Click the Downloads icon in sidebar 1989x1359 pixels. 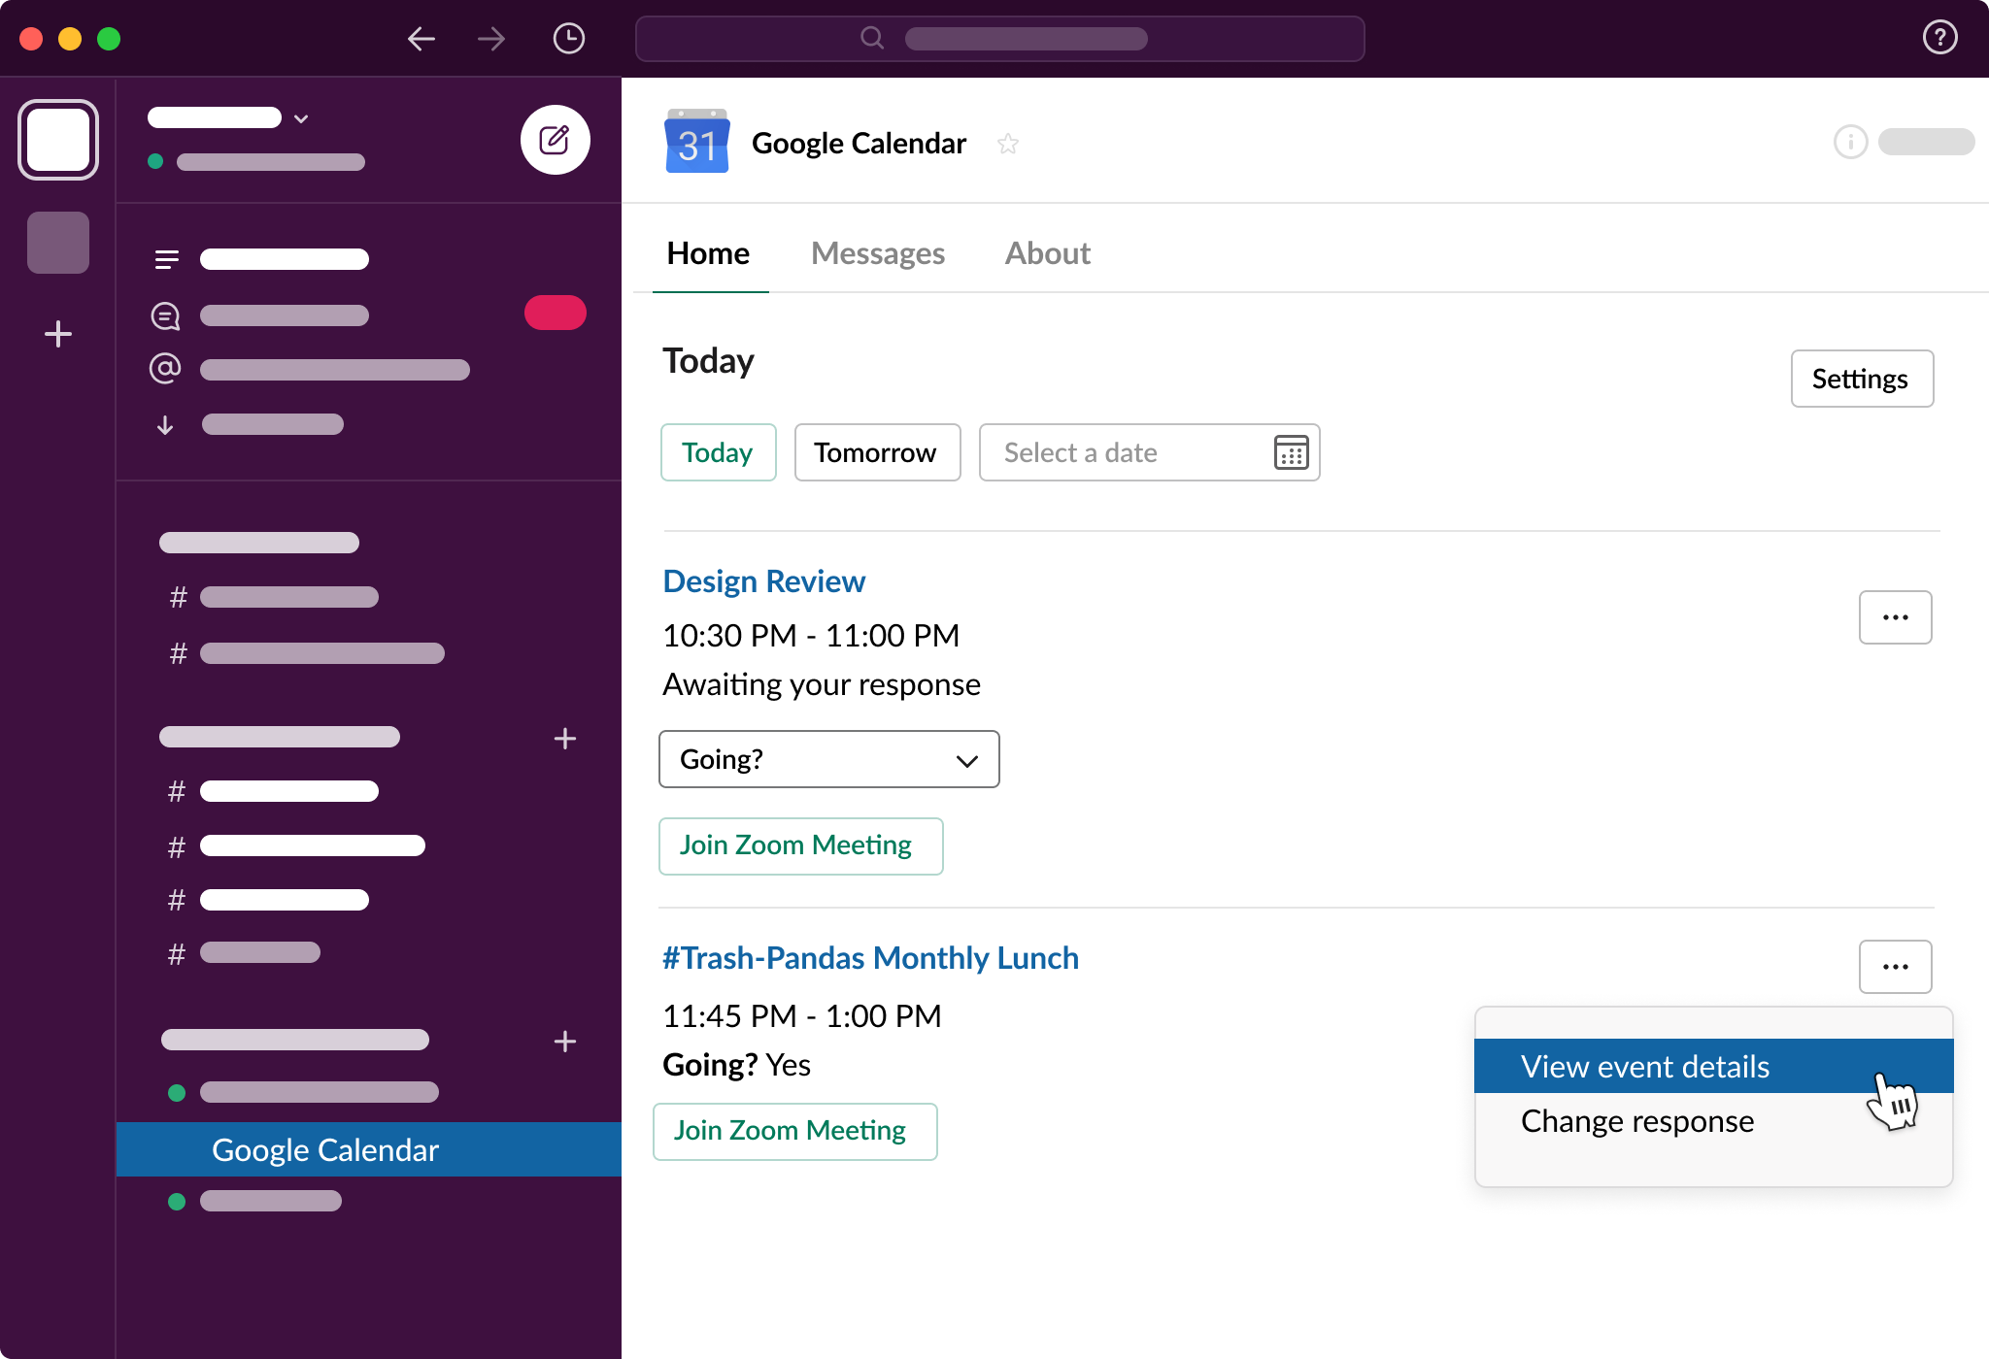point(166,426)
